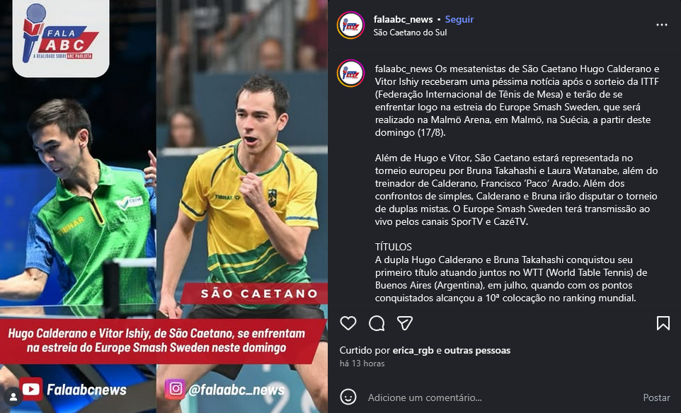Like the post with the heart icon
681x413 pixels.
click(x=348, y=323)
